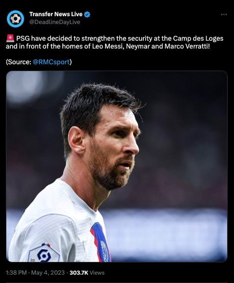Open the Transfer News Live profile avatar
This screenshot has width=234, height=283.
point(15,19)
